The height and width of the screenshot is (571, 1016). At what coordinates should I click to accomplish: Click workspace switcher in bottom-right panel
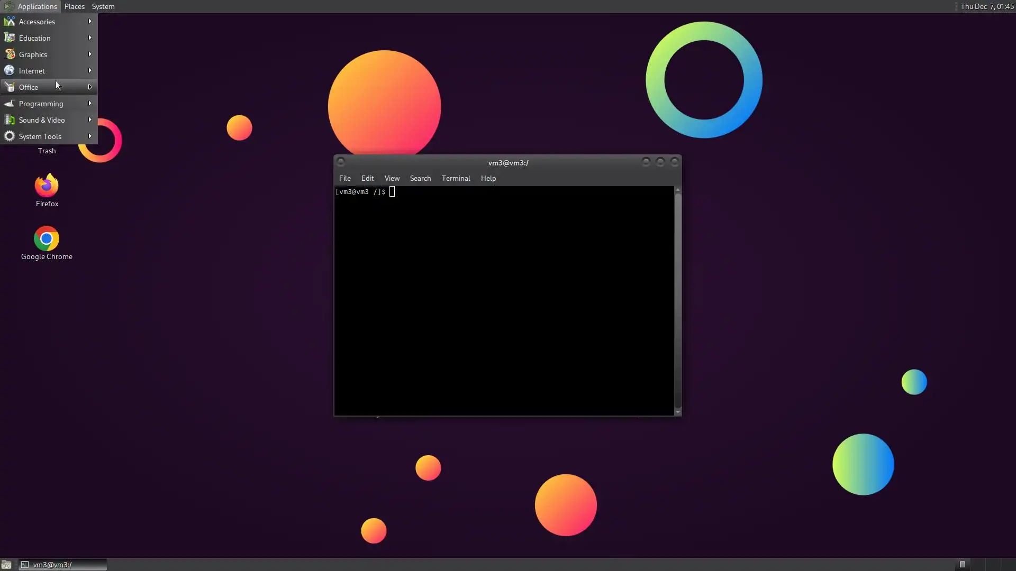point(979,565)
